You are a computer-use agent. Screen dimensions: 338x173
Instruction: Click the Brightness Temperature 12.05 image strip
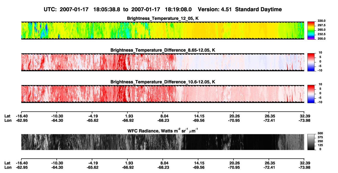[x=163, y=30]
